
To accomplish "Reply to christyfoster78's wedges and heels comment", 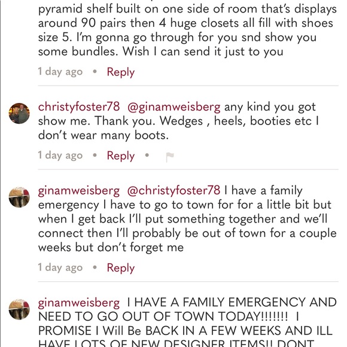I will [x=121, y=156].
